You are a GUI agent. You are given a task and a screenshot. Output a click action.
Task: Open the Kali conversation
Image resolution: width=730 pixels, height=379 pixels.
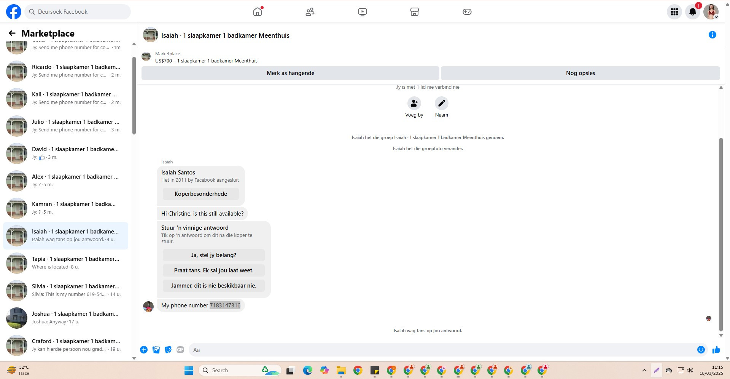click(x=65, y=99)
